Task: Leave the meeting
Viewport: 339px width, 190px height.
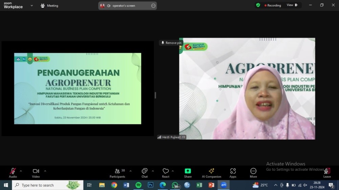Action: 327,173
